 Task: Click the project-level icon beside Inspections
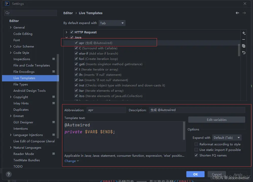click(53, 59)
